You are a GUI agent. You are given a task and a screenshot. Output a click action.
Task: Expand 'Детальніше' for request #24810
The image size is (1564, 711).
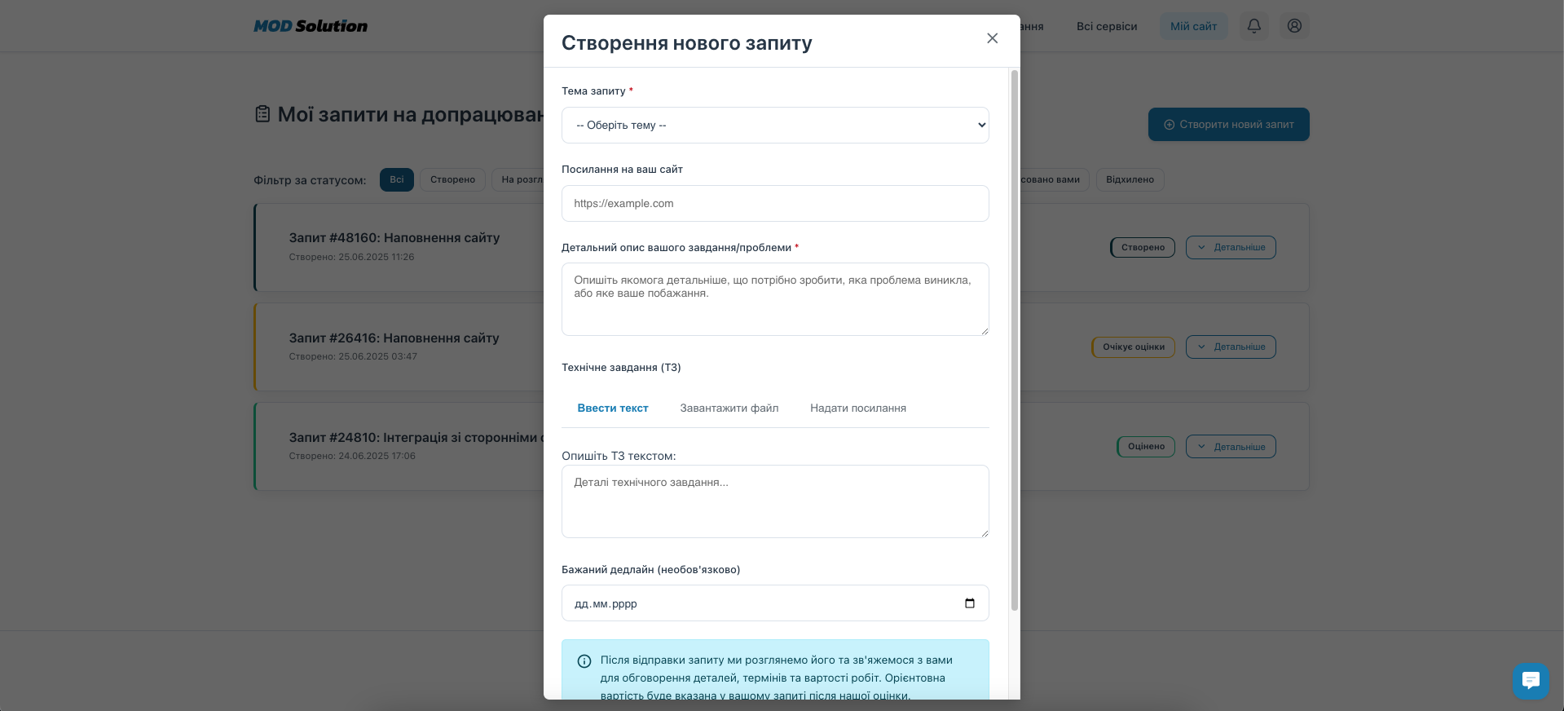click(x=1231, y=447)
